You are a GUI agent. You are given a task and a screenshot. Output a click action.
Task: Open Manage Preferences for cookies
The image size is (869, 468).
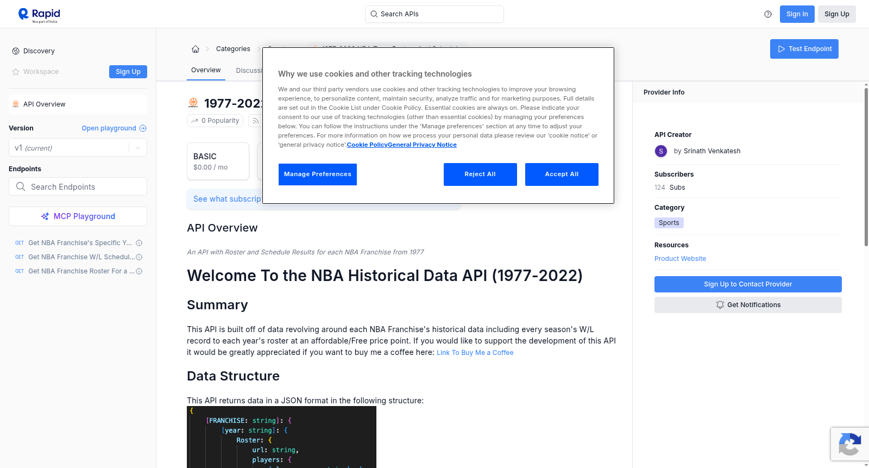click(318, 174)
